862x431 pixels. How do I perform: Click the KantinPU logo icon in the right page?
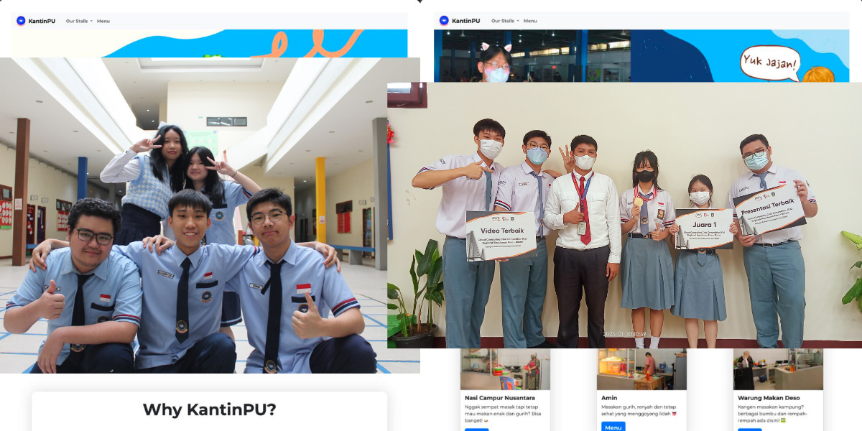444,21
